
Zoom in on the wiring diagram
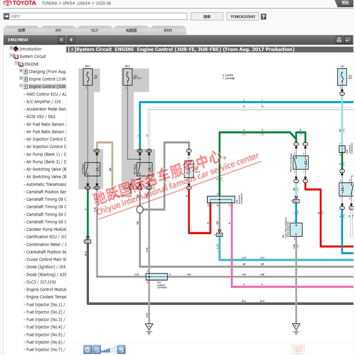tap(121, 349)
